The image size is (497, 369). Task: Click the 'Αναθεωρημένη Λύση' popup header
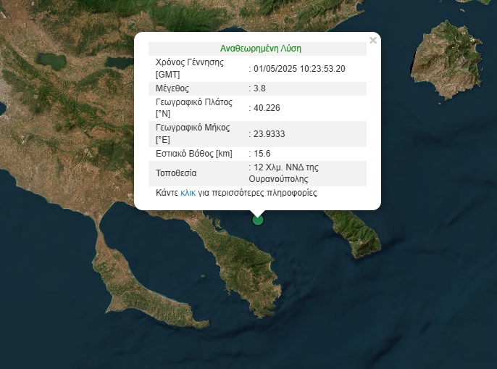[x=260, y=49]
